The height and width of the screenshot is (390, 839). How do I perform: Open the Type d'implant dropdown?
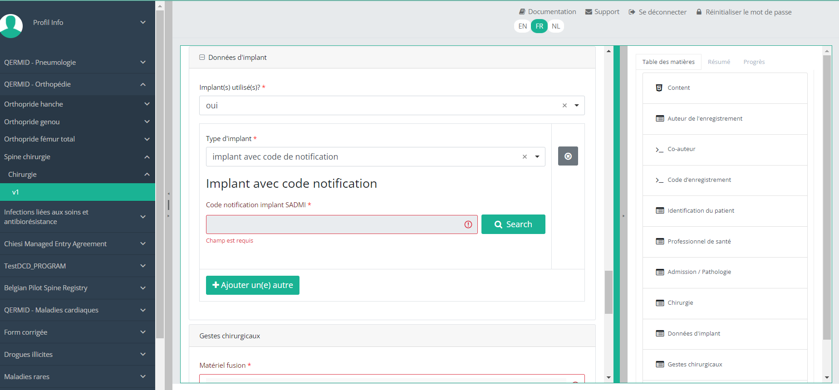click(x=537, y=157)
